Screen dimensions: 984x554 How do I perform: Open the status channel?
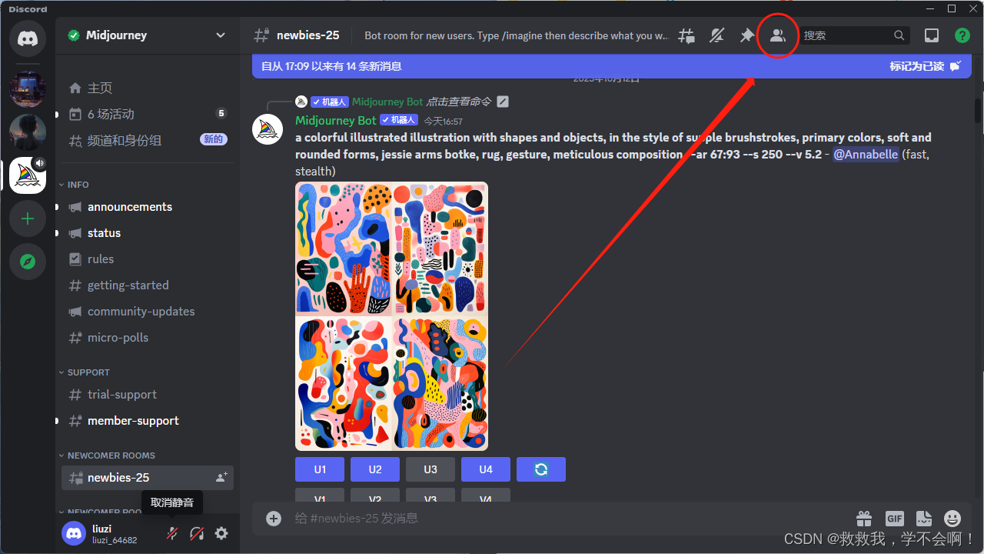(x=147, y=233)
